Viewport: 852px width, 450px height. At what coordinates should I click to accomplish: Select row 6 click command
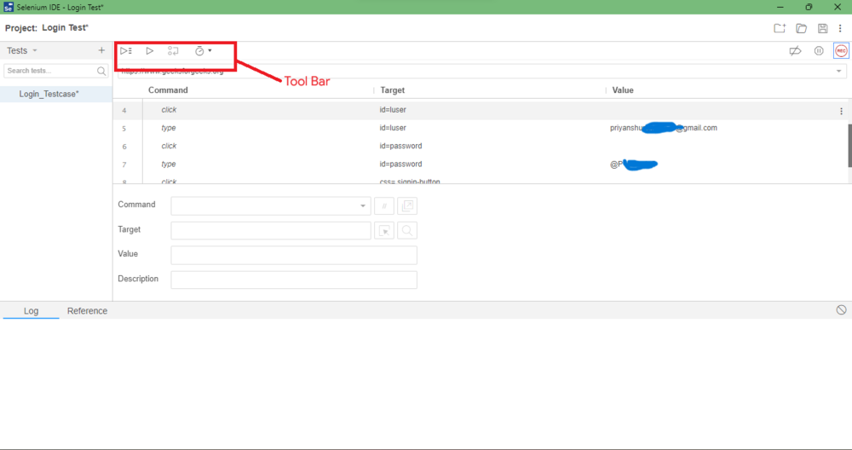tap(169, 146)
